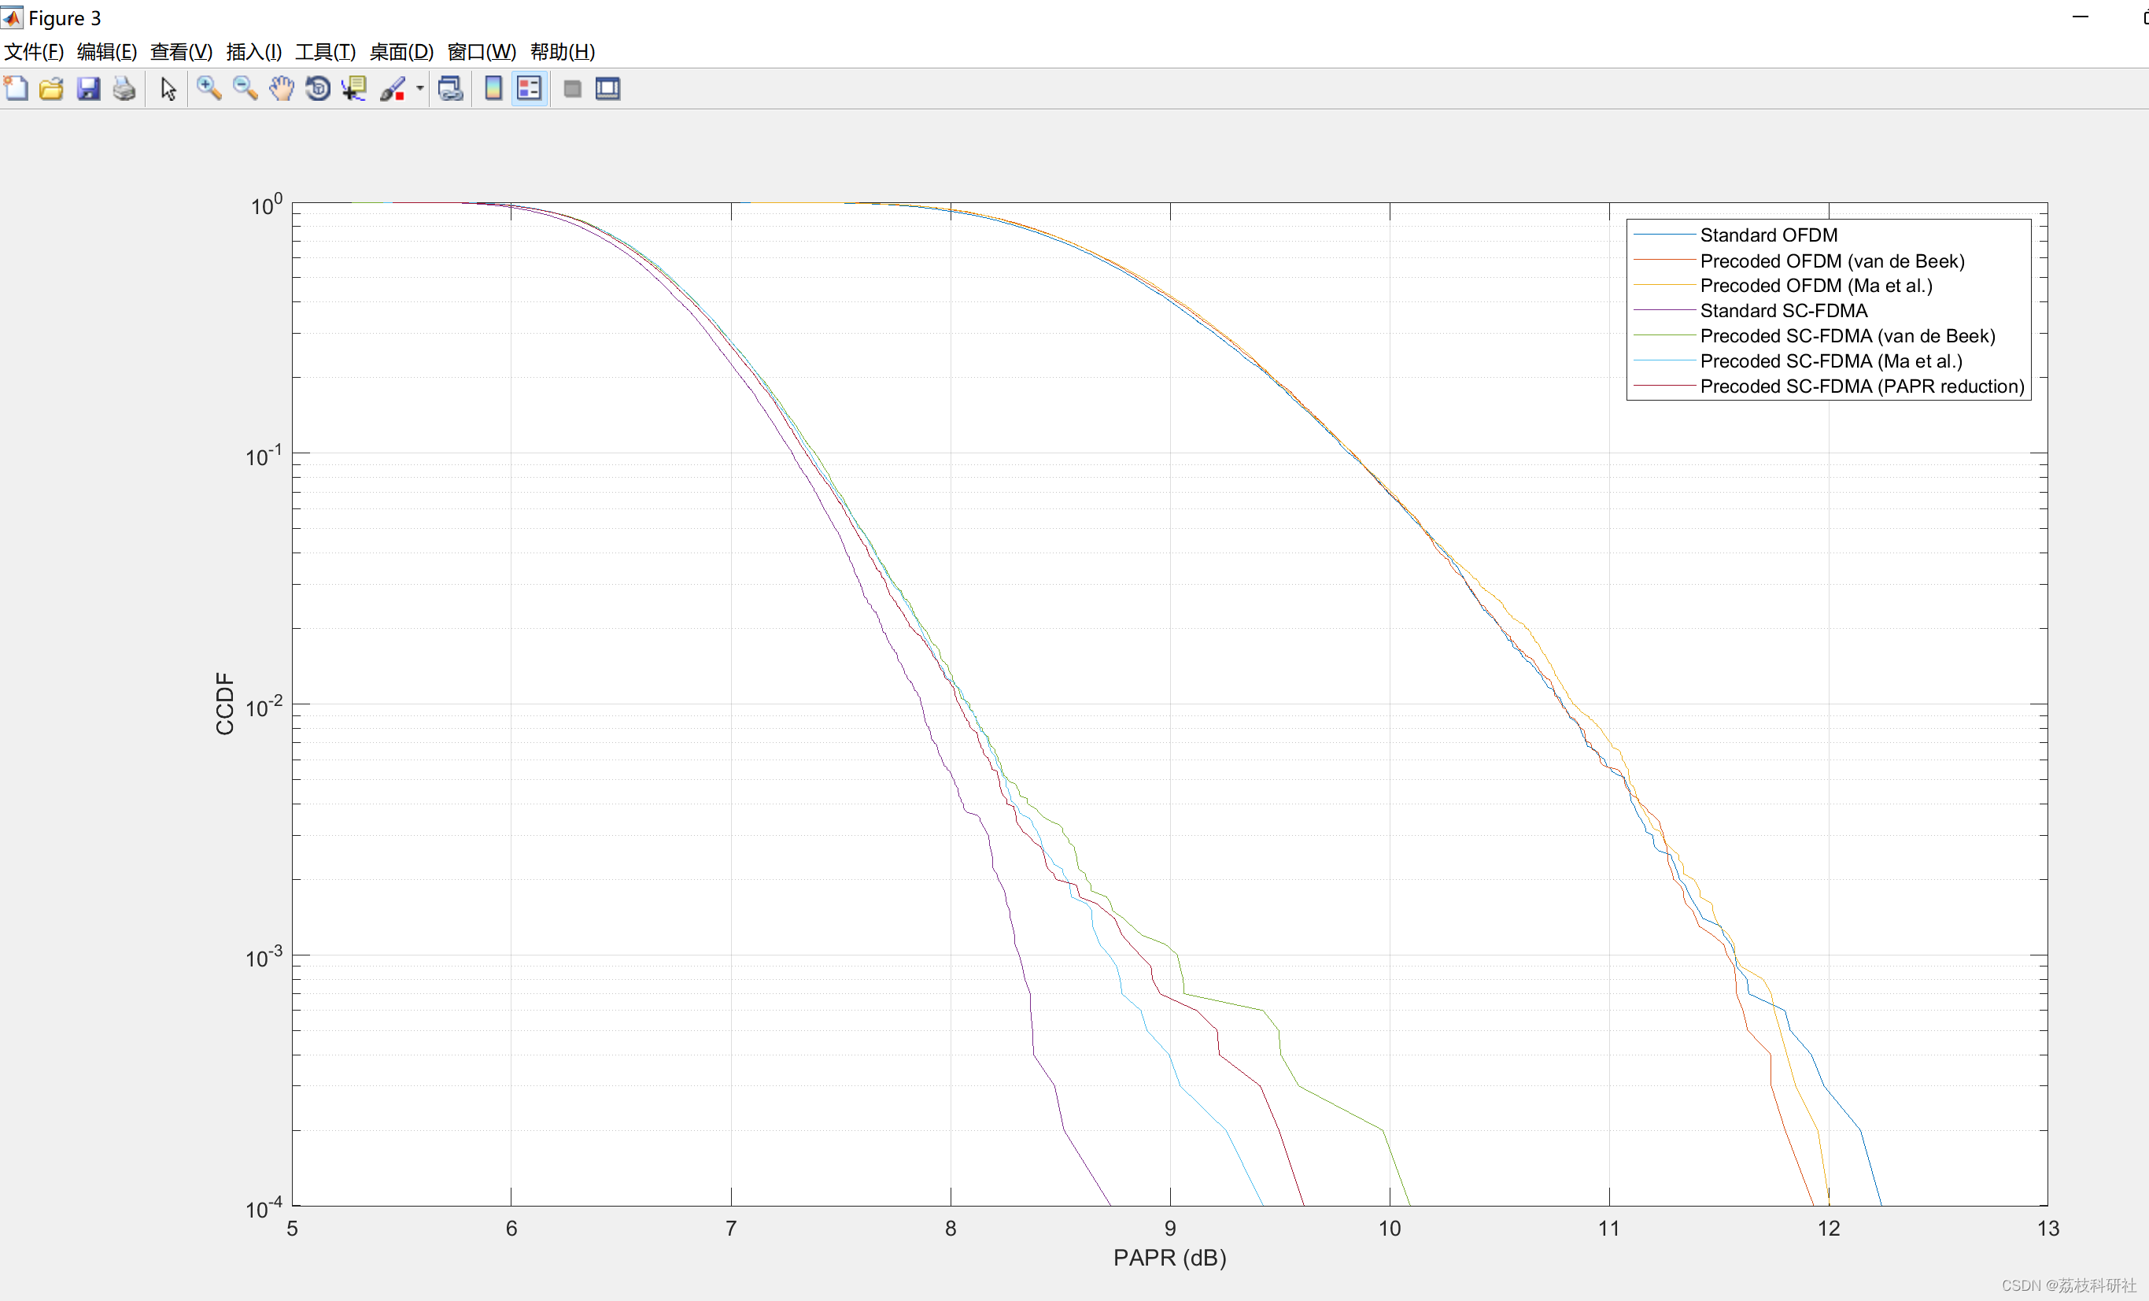Screen dimensions: 2149x1301
Task: Save the figure with the floppy disk icon
Action: coord(88,88)
